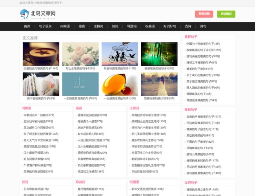Open 感冒发说说的感言122句
The image size is (255, 196).
click(92, 115)
